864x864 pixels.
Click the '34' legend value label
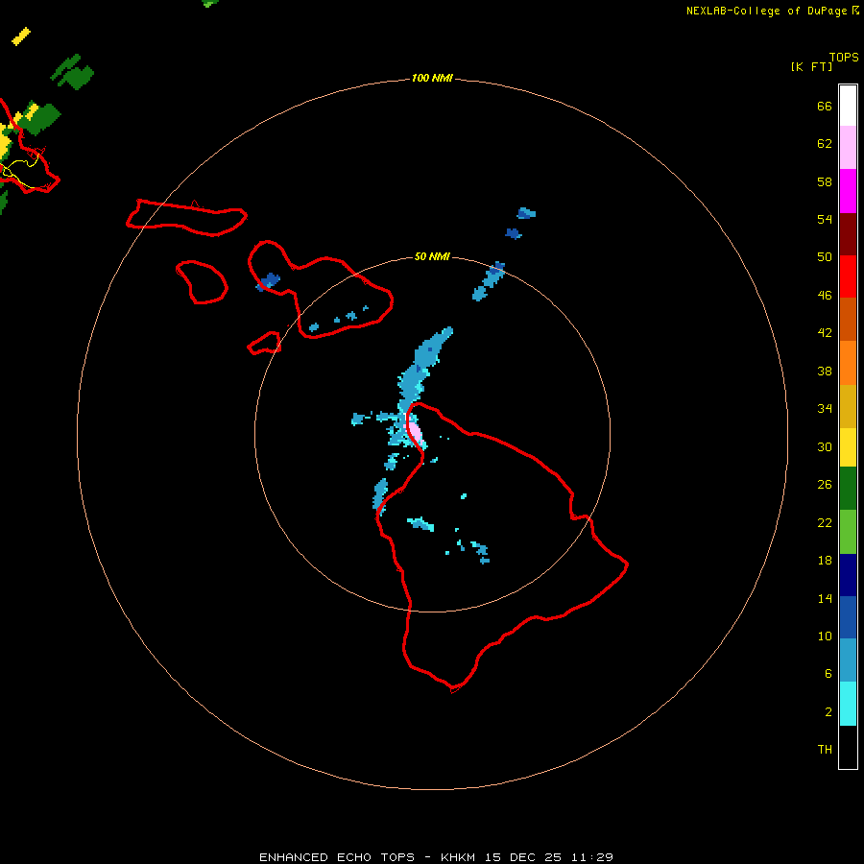(825, 408)
